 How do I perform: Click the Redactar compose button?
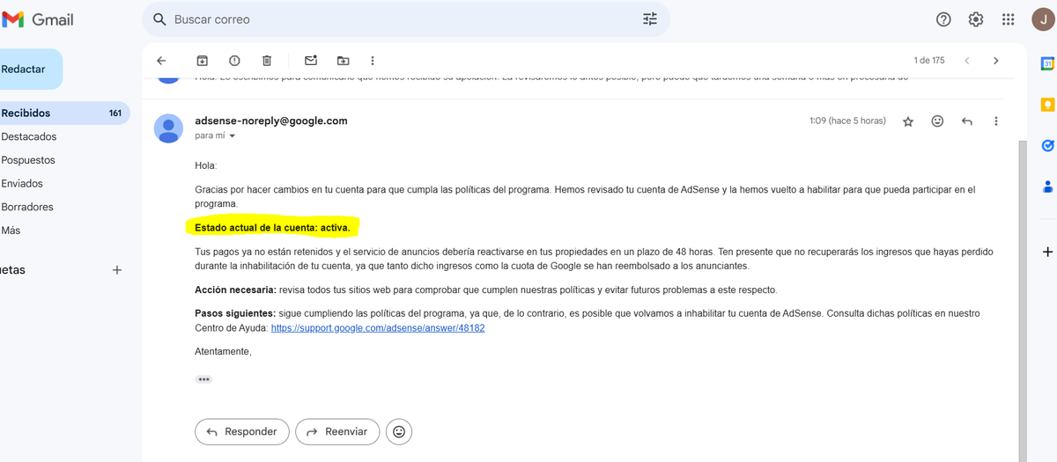pos(30,69)
